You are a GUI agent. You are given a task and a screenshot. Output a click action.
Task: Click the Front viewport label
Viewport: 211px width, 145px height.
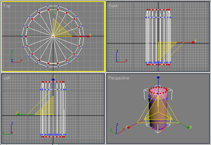pos(113,6)
